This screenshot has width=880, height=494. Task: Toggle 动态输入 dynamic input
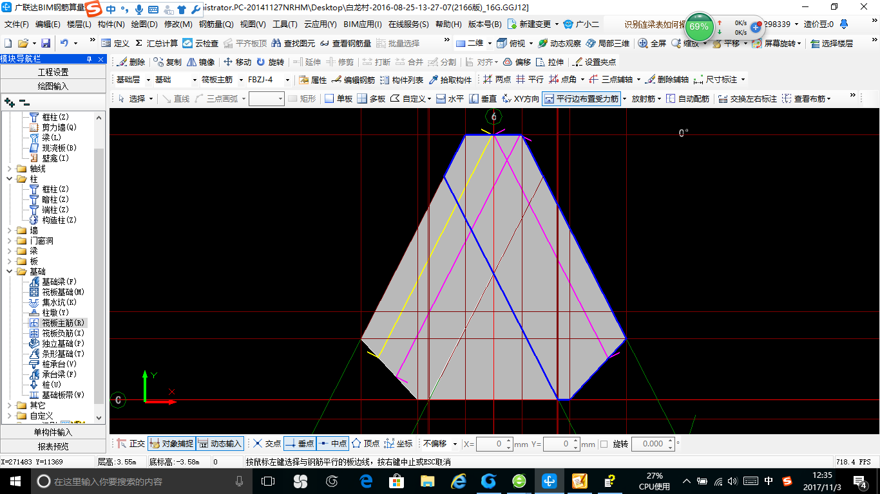point(219,444)
